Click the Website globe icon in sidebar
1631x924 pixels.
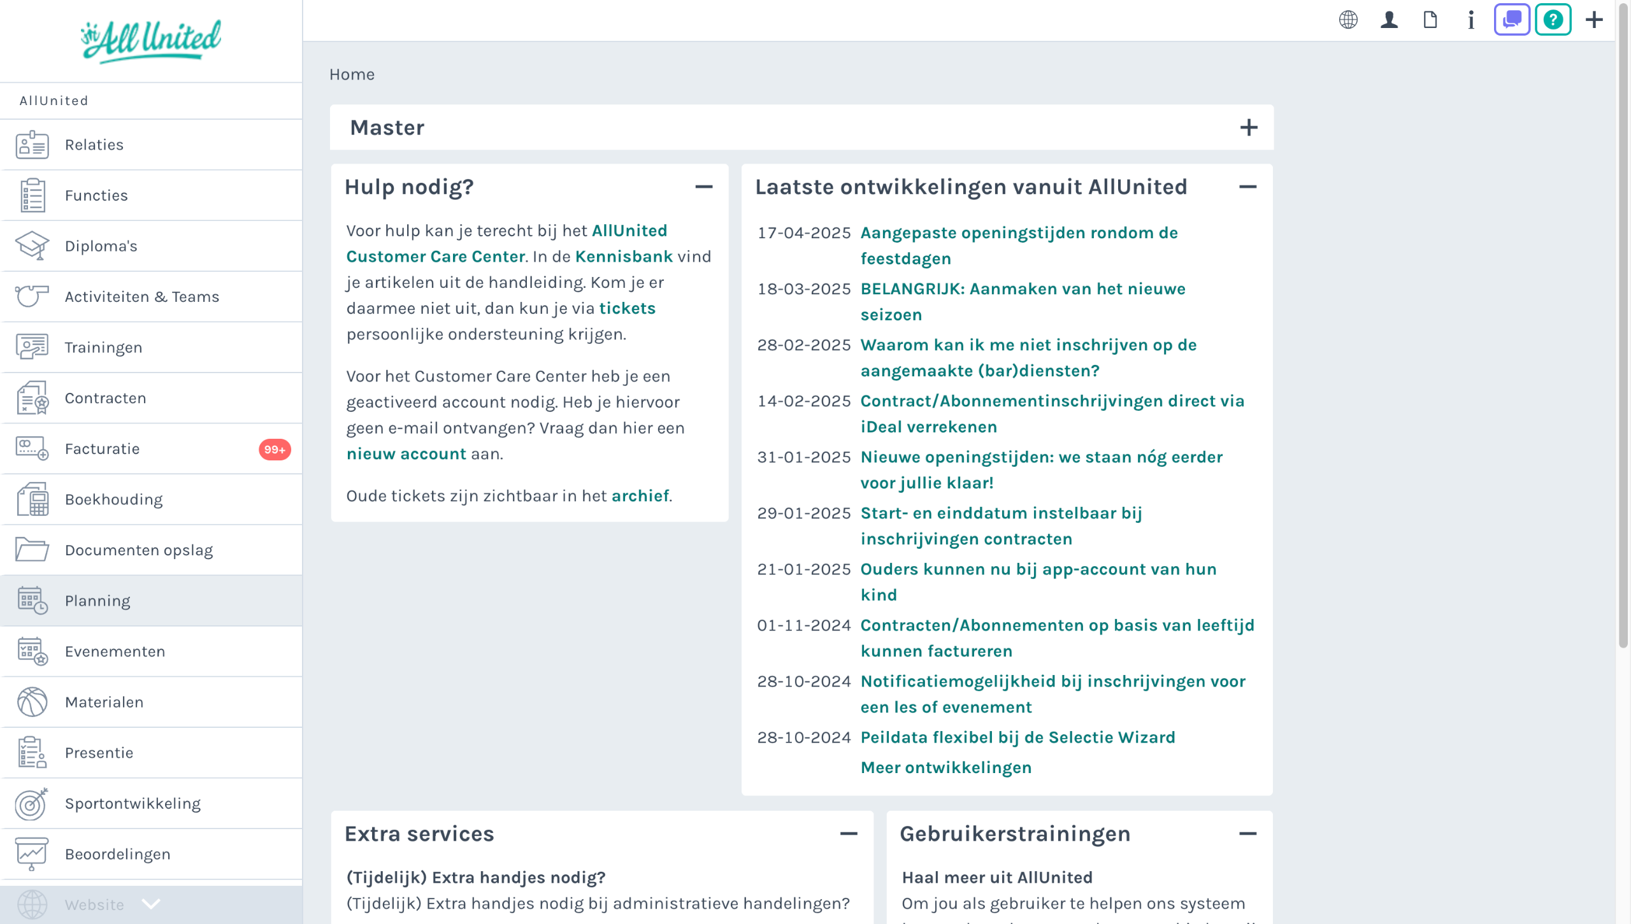[x=32, y=905]
